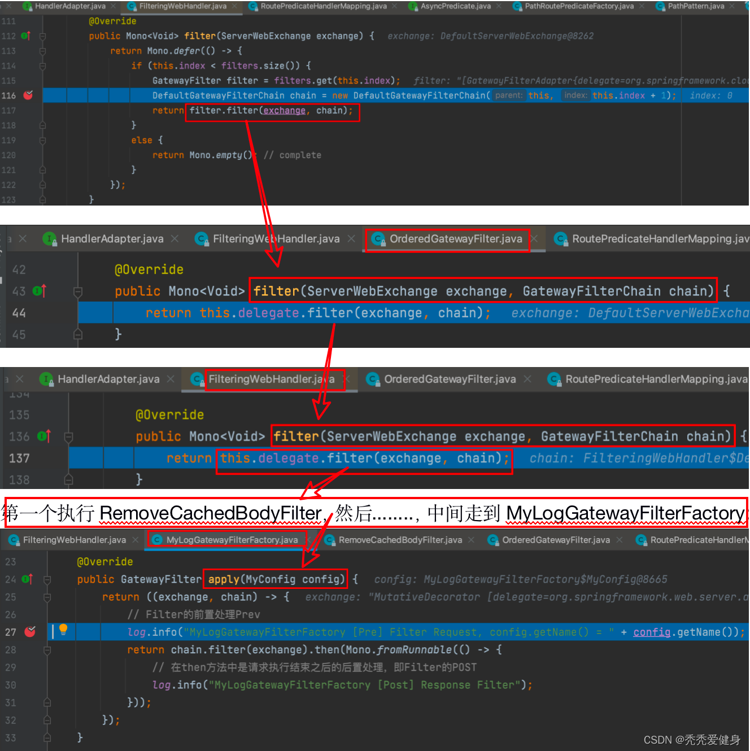Viewport: 750px width, 751px height.
Task: Close OrderedGatewayFilter.java tab above line 42
Action: click(534, 239)
